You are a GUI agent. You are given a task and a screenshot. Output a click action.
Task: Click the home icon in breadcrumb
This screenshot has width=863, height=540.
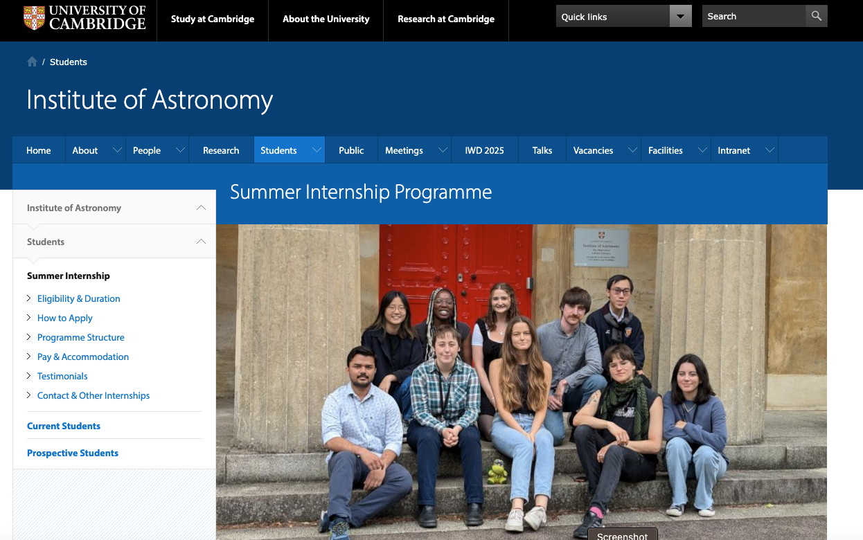pyautogui.click(x=32, y=62)
